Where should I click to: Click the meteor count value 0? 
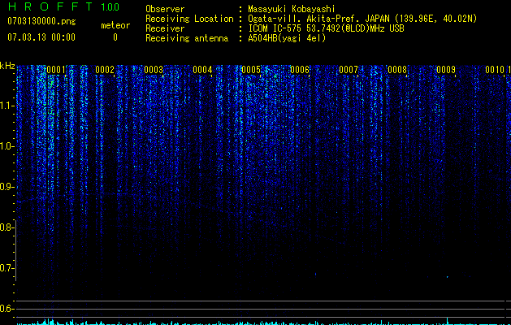click(115, 37)
